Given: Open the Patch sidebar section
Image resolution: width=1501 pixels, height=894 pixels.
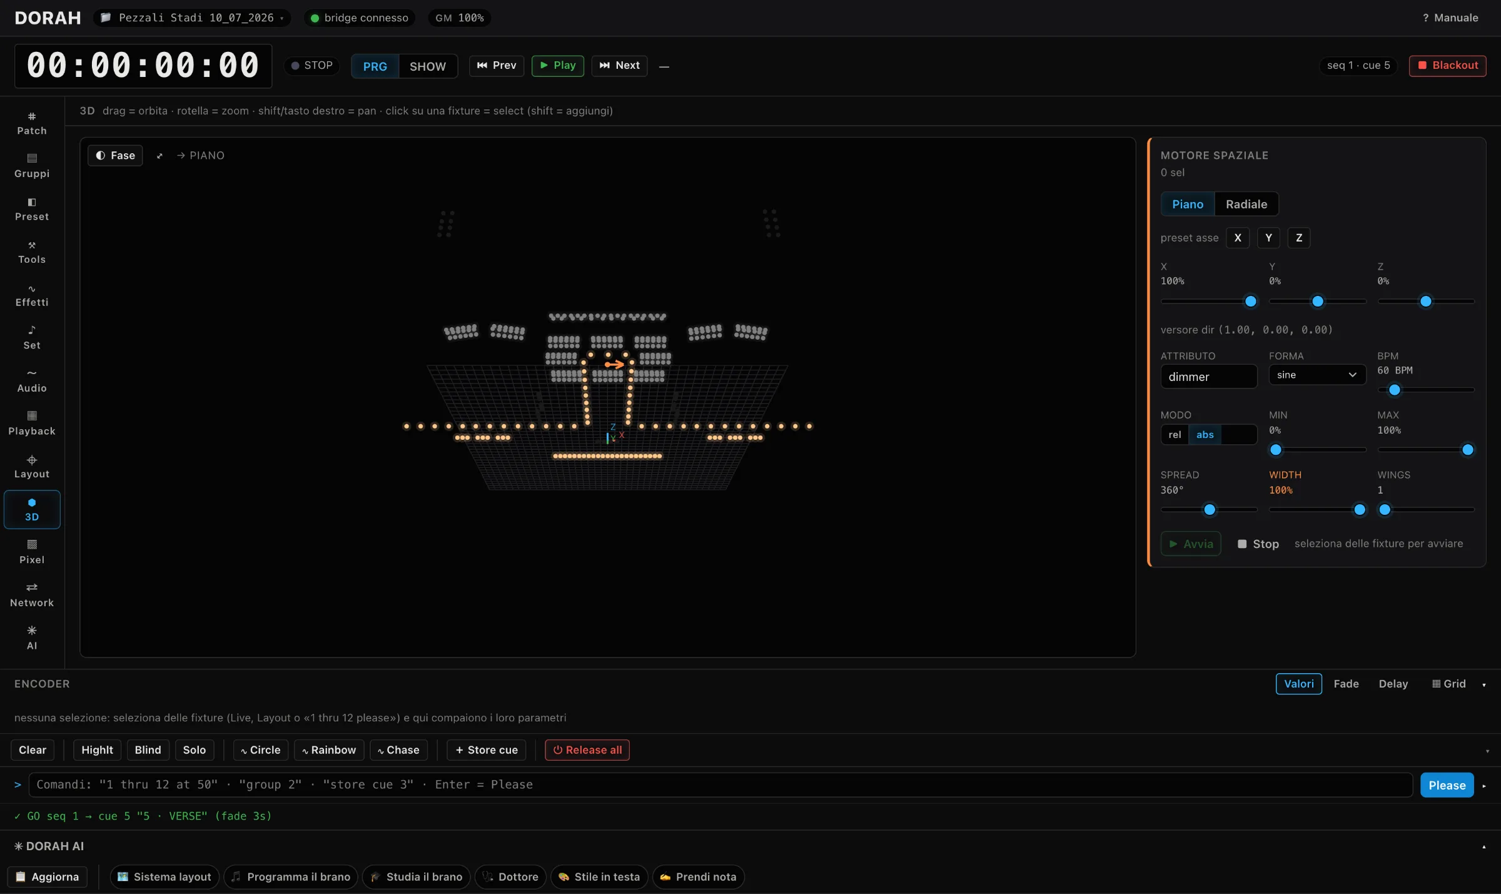Looking at the screenshot, I should tap(32, 123).
